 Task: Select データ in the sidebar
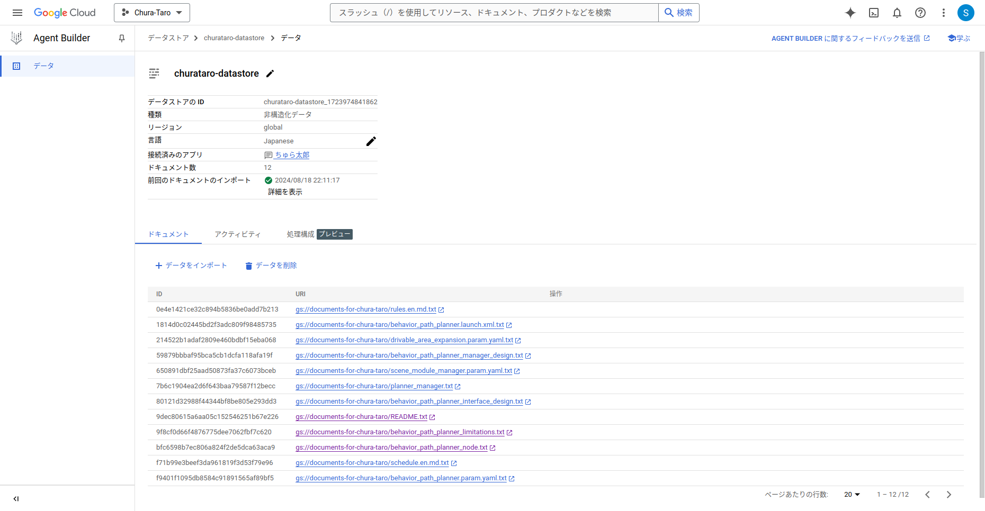pos(67,66)
